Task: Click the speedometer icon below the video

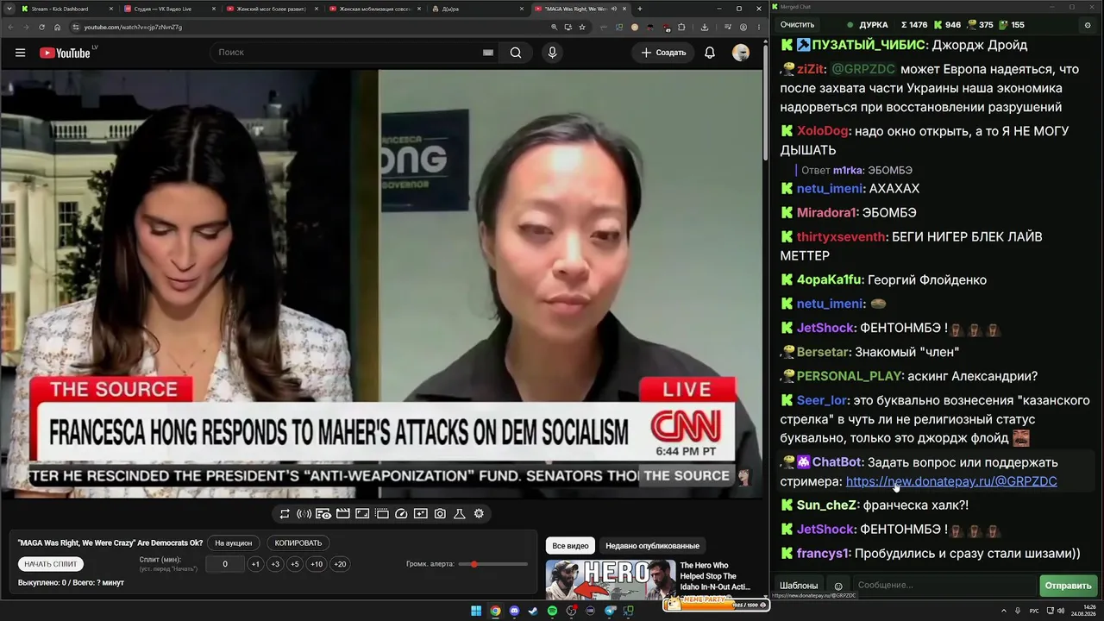Action: (401, 514)
